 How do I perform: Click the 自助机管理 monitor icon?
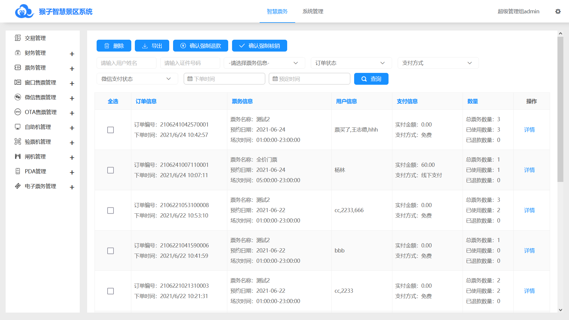pos(18,127)
